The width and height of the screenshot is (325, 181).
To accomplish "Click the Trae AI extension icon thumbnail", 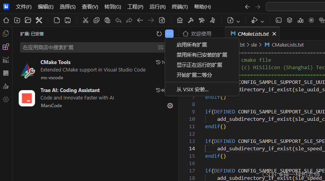I will coord(27,98).
